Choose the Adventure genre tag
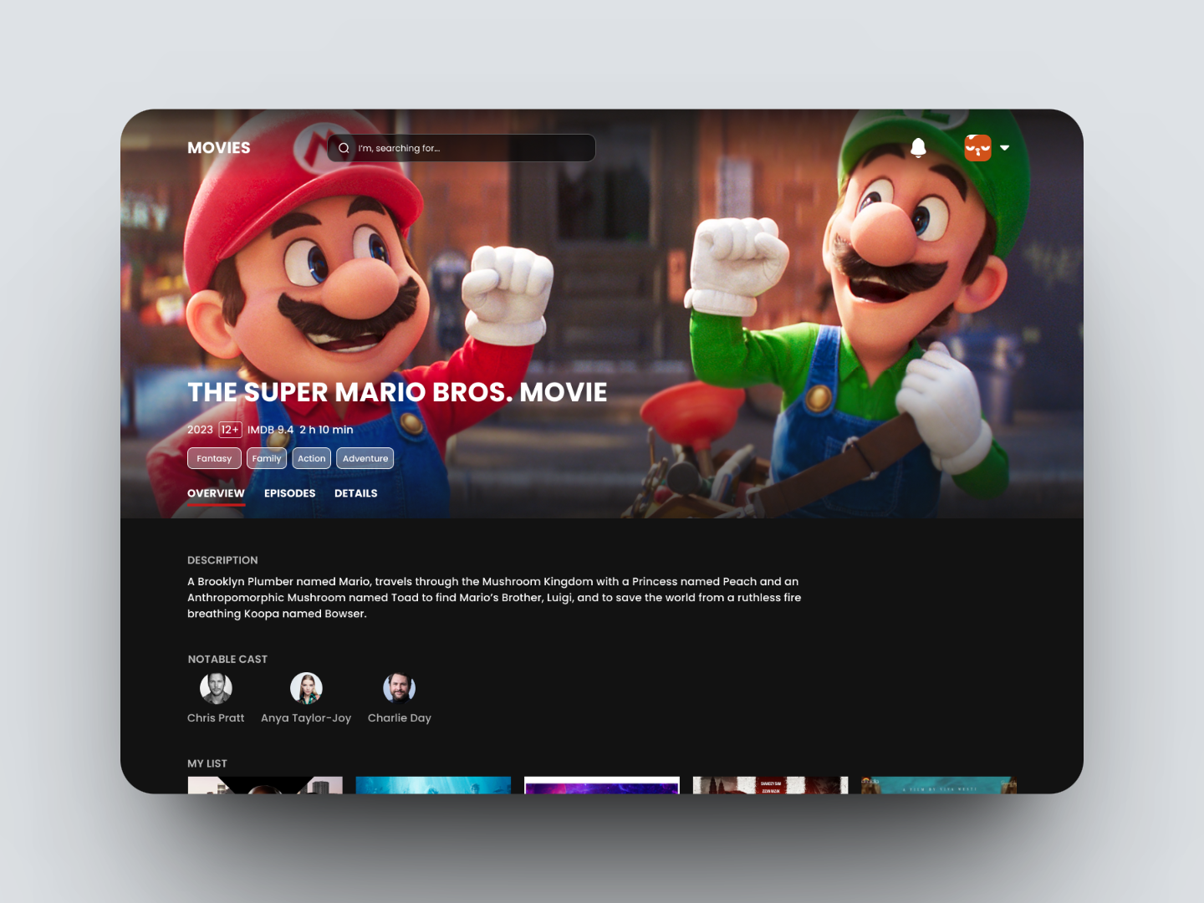Image resolution: width=1204 pixels, height=903 pixels. click(365, 458)
